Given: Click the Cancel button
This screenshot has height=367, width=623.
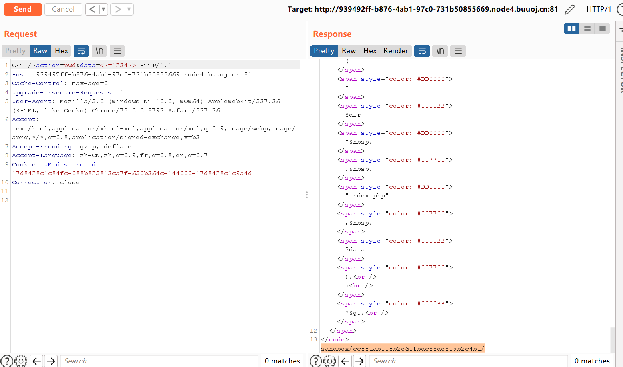Looking at the screenshot, I should coord(63,9).
